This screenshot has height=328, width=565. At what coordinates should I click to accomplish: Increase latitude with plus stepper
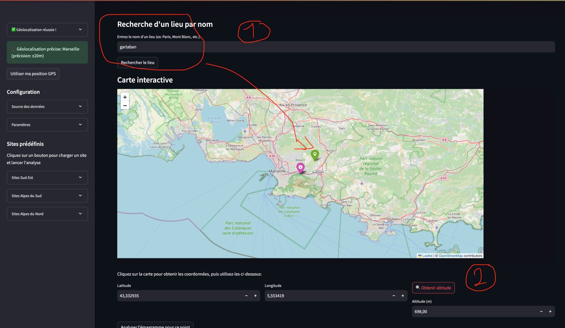tap(255, 296)
